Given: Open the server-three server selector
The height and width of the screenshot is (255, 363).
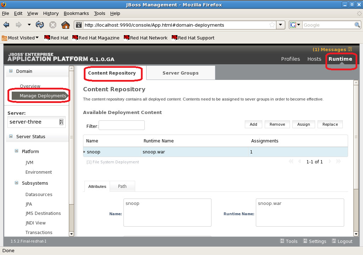Looking at the screenshot, I should pyautogui.click(x=37, y=122).
